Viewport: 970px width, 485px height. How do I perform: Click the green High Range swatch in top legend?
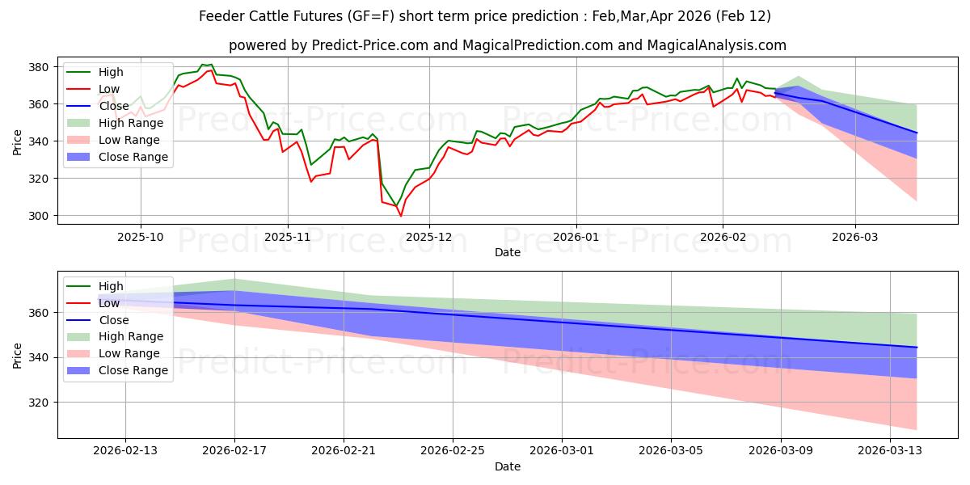coord(81,123)
